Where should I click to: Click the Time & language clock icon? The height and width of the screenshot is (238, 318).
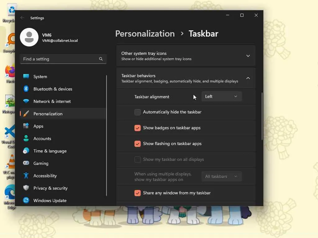[26, 151]
